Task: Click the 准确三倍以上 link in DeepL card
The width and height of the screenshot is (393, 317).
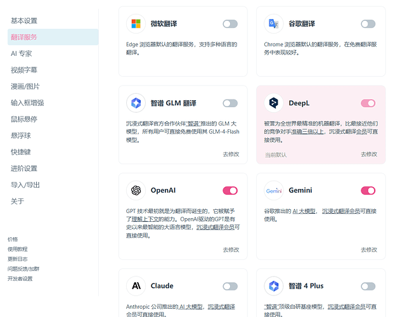Action: click(307, 132)
